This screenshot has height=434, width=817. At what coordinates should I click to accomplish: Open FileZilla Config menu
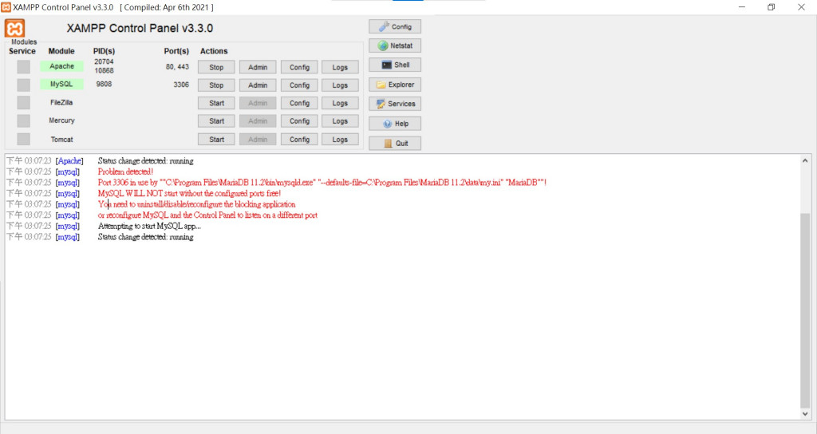tap(300, 103)
